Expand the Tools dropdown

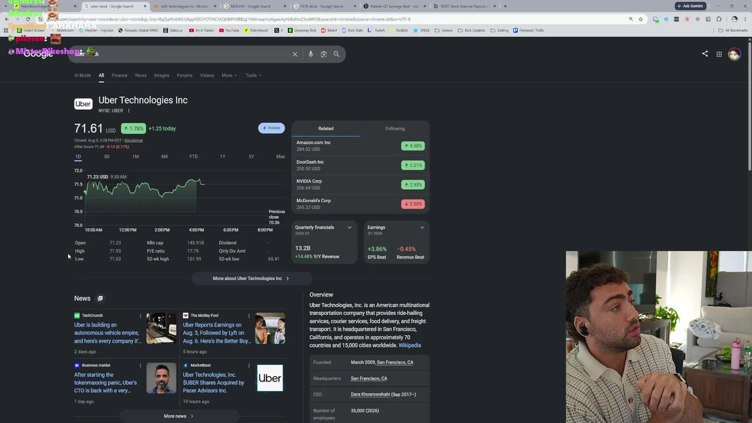click(x=254, y=75)
